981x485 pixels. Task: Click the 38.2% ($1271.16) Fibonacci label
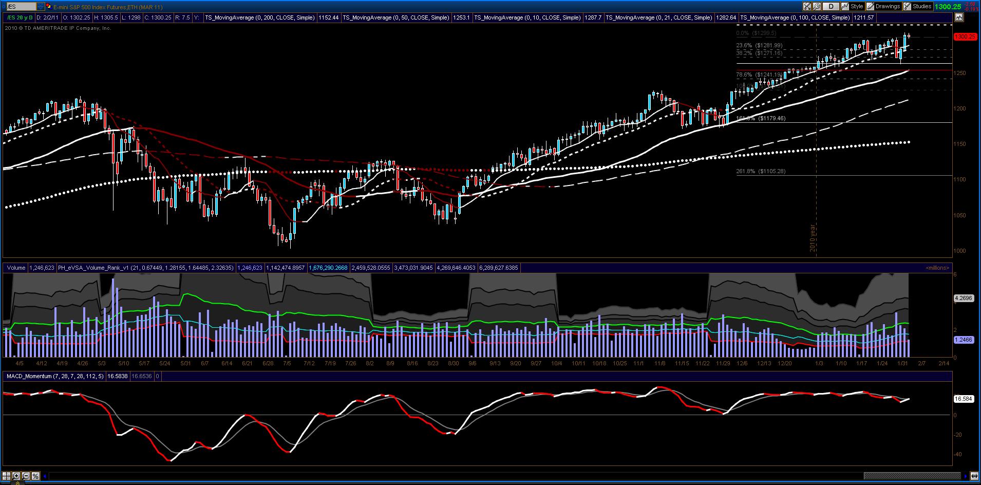pos(759,53)
